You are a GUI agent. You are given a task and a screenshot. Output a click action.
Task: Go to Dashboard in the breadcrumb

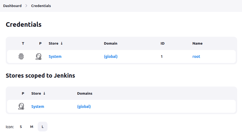point(12,6)
